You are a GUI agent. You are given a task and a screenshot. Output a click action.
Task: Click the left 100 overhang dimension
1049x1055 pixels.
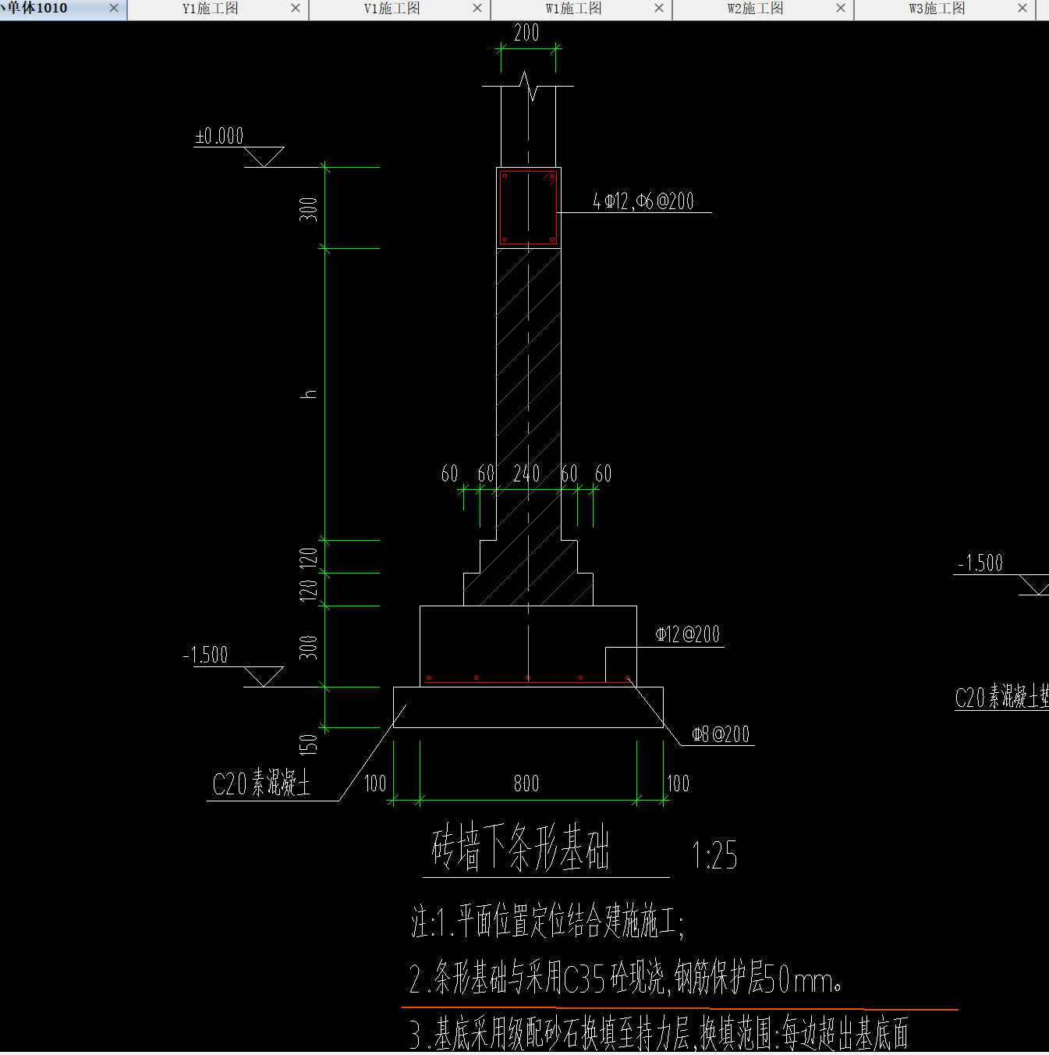point(375,783)
